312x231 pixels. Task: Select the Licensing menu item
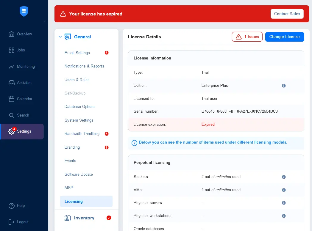86,201
